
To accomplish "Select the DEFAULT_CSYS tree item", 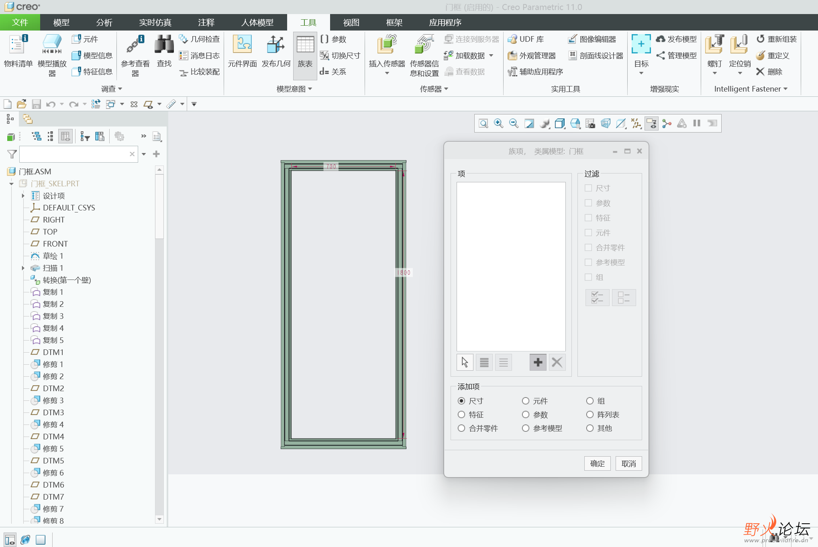I will pos(69,208).
